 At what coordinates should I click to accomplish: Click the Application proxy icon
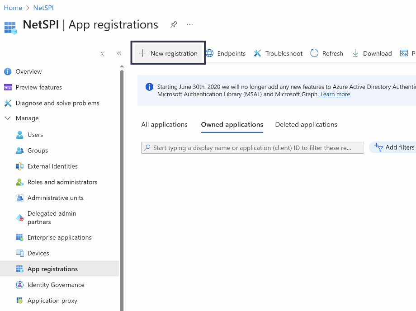click(x=19, y=301)
